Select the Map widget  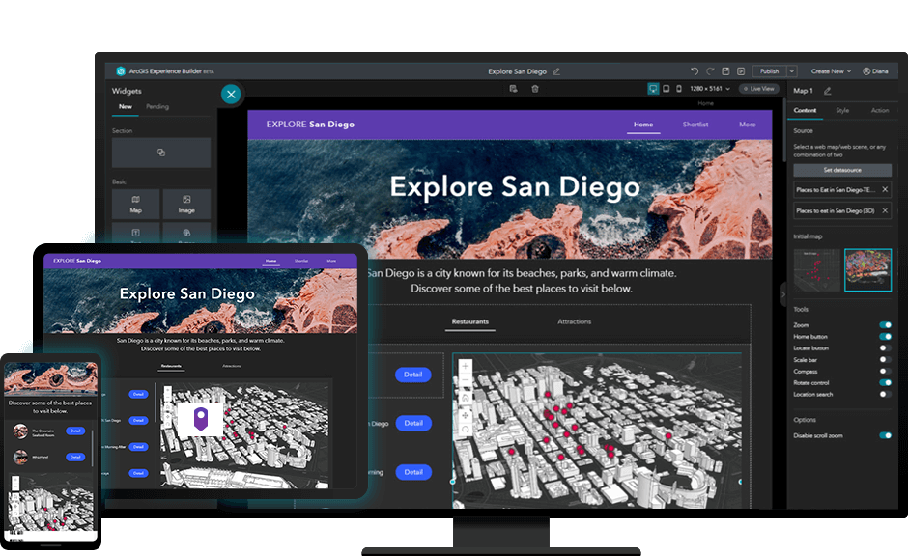(136, 204)
